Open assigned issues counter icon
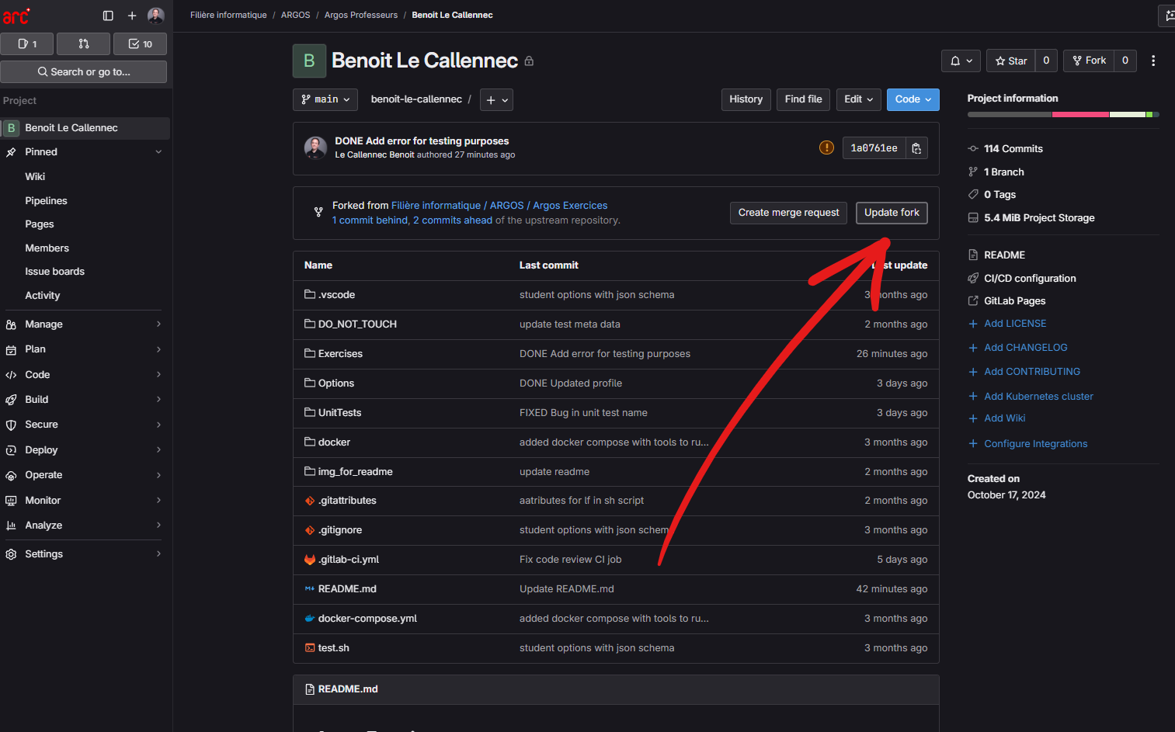The image size is (1175, 732). click(27, 44)
